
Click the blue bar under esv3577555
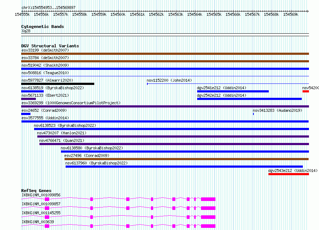[x=165, y=121]
